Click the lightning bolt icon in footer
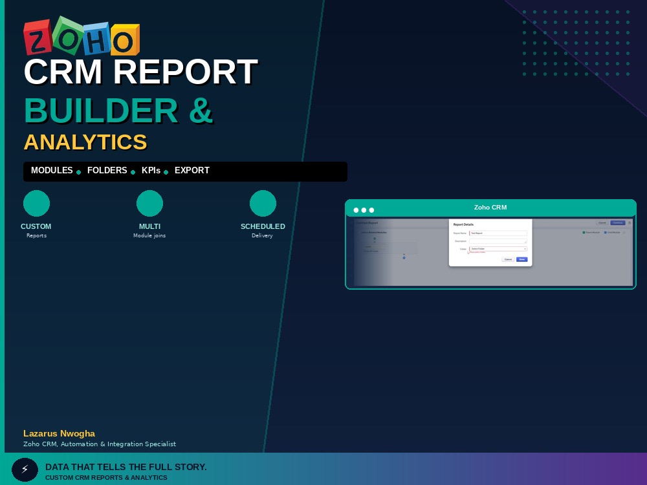The height and width of the screenshot is (485, 647). coord(25,469)
